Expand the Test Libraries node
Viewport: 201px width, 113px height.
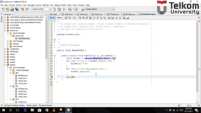coord(8,46)
